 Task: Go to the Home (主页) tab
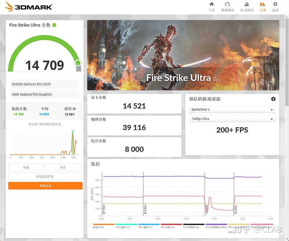212,7
